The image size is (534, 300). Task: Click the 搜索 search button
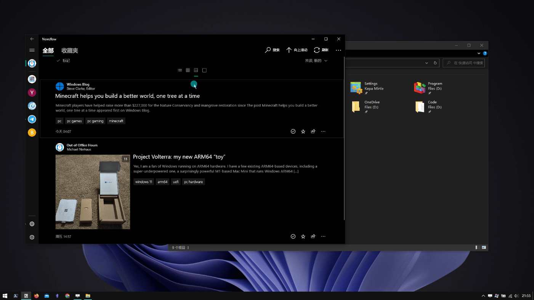pos(272,50)
